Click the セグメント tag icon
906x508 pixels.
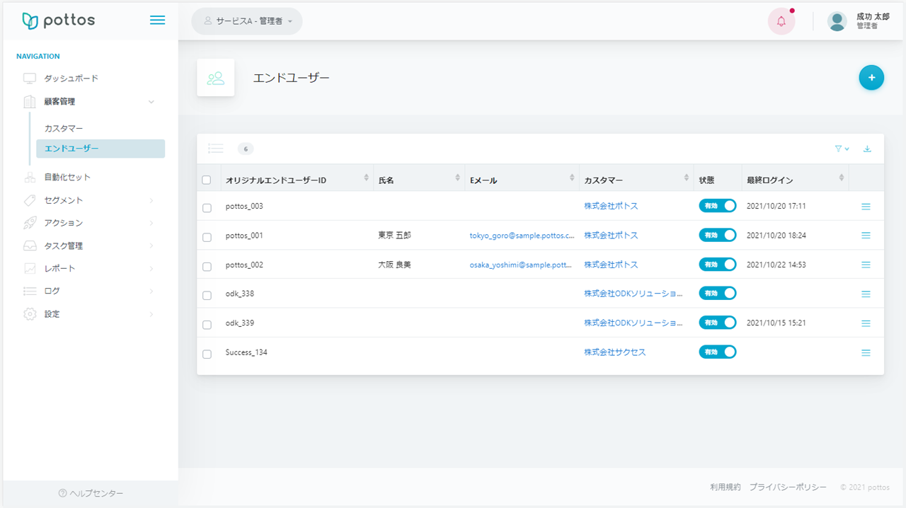(30, 200)
